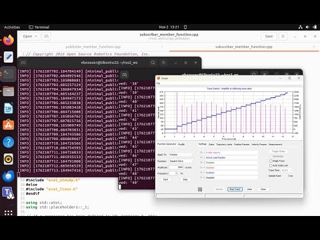Image resolution: width=320 pixels, height=240 pixels.
Task: Toggle eye icon for channel 5
Action: pyautogui.click(x=201, y=173)
